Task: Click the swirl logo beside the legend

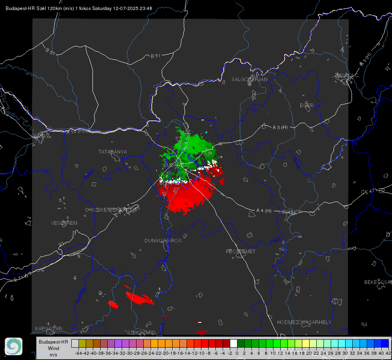Action: coord(14,346)
